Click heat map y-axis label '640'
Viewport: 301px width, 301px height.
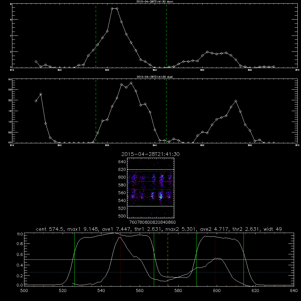pos(122,162)
